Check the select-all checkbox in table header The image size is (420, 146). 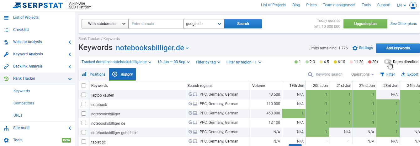pos(84,85)
